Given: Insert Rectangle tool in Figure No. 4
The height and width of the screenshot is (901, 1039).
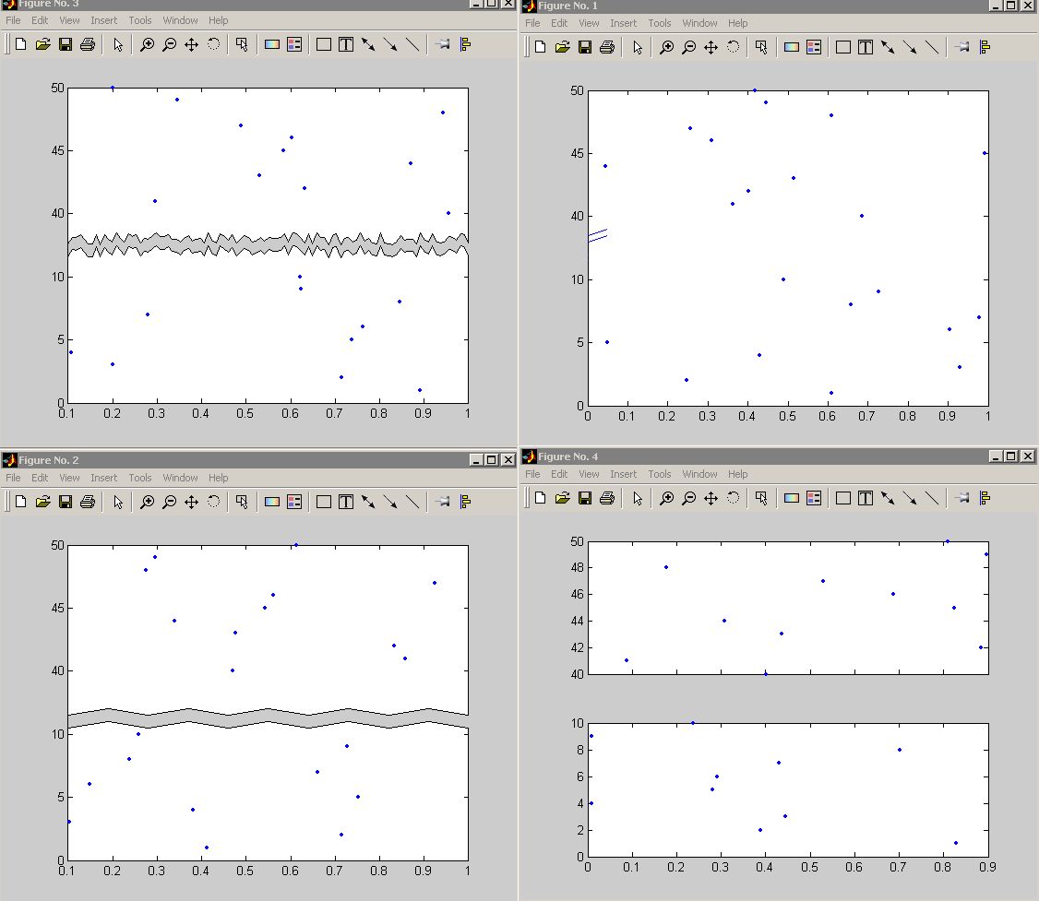Looking at the screenshot, I should coord(842,498).
